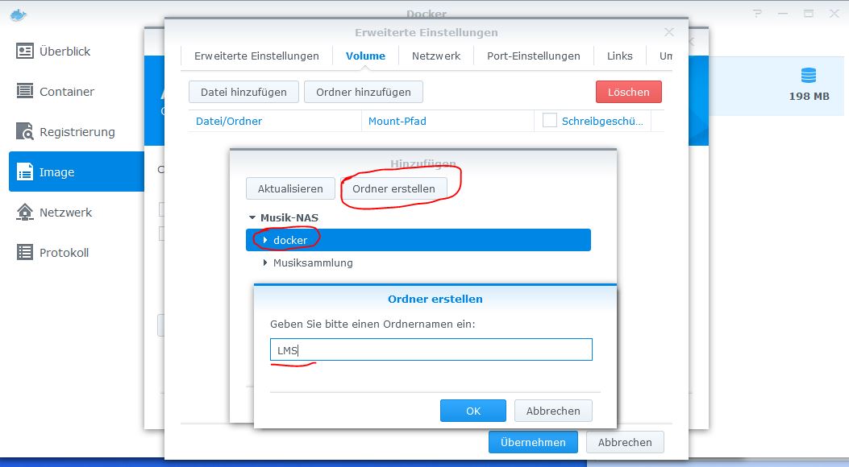This screenshot has height=467, width=849.
Task: Click the Docker whale logo top left
Action: pos(20,14)
